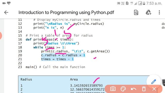Tap the cast status icon
The width and height of the screenshot is (165, 93).
pos(119,3)
